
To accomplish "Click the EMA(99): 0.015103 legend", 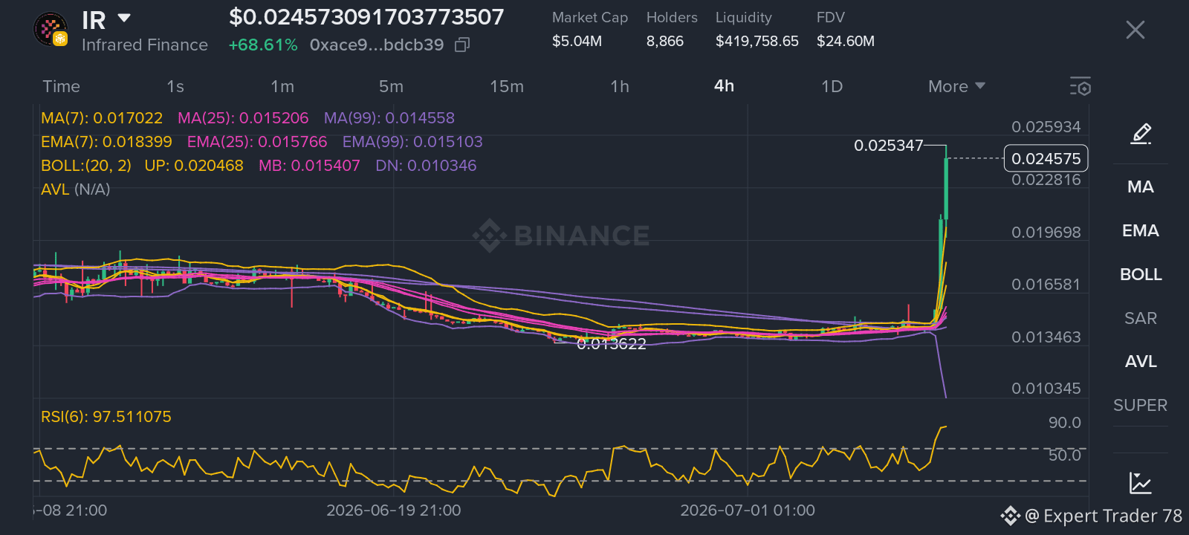I will [412, 142].
